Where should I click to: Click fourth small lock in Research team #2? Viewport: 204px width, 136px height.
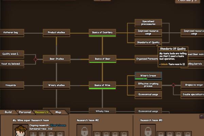point(124,134)
